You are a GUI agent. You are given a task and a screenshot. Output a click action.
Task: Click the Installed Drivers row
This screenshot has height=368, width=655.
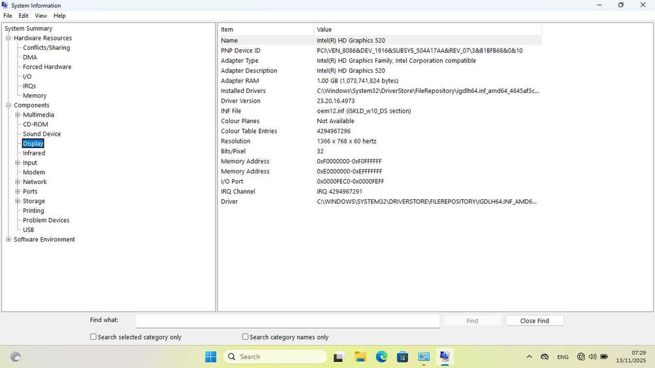[x=380, y=90]
